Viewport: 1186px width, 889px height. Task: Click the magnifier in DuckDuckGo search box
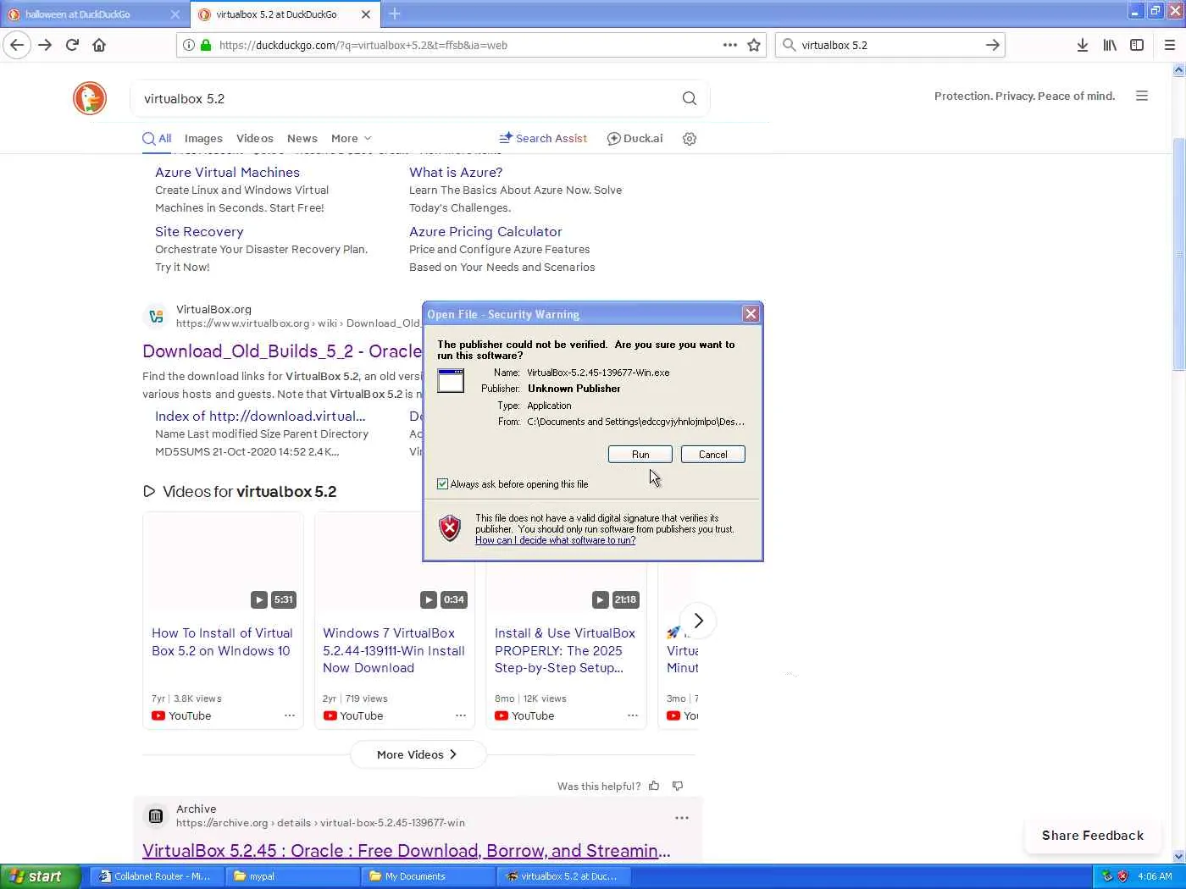click(x=690, y=99)
